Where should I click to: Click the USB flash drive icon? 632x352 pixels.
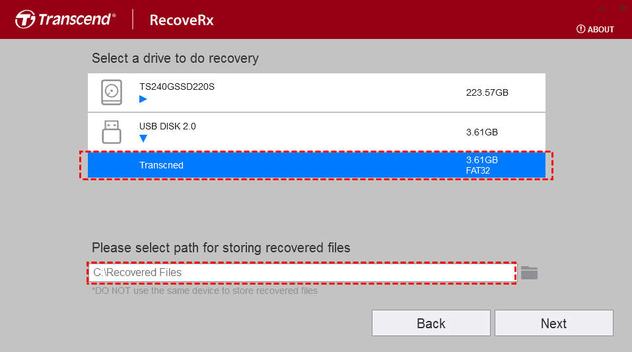point(111,132)
